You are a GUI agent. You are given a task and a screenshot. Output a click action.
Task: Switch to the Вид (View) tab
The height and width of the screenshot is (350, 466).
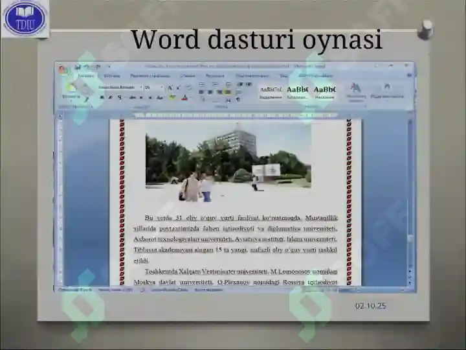(283, 76)
